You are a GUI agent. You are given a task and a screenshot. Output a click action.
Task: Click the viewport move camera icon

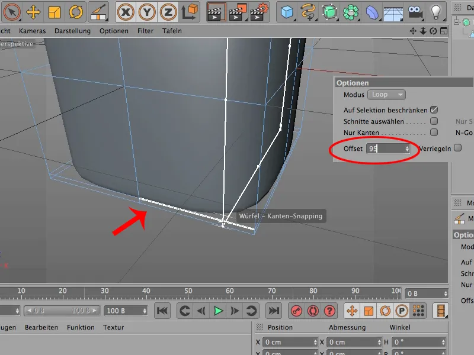tap(413, 31)
